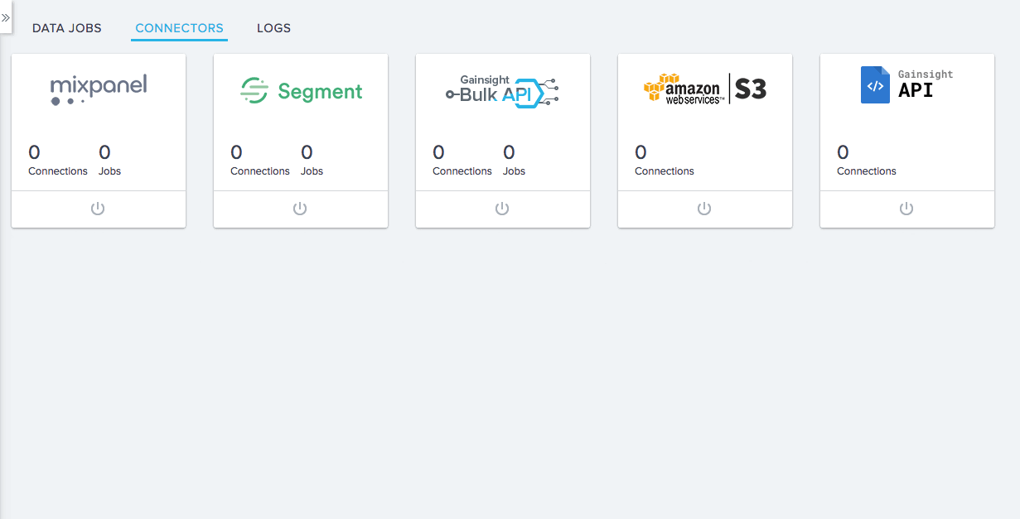
Task: Click Mixpanel's Jobs count
Action: pyautogui.click(x=104, y=152)
